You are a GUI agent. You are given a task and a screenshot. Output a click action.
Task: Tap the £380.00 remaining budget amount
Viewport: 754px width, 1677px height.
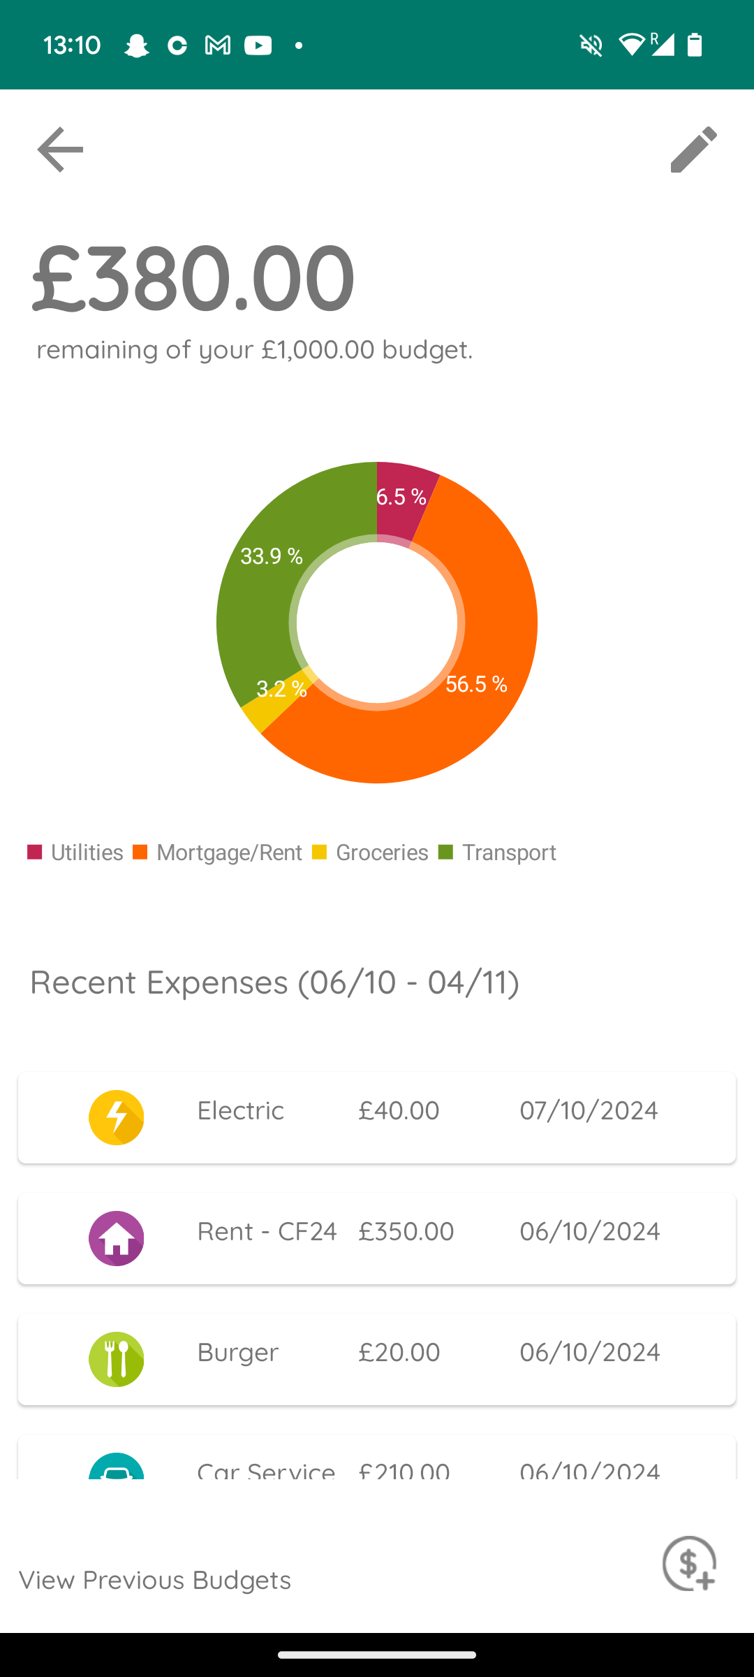tap(194, 278)
